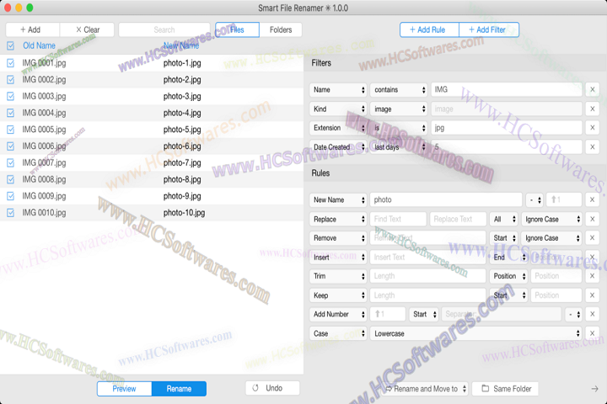607x404 pixels.
Task: Delete the Remove rule row
Action: tap(593, 237)
